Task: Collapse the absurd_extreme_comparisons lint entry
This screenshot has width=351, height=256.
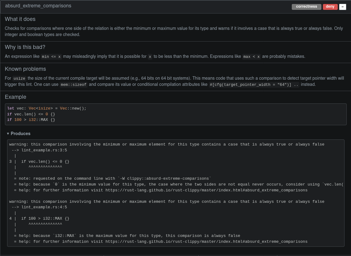Action: click(342, 7)
